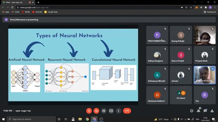Open Chrome profile avatar
Viewport: 218px width, 122px height.
211,7
